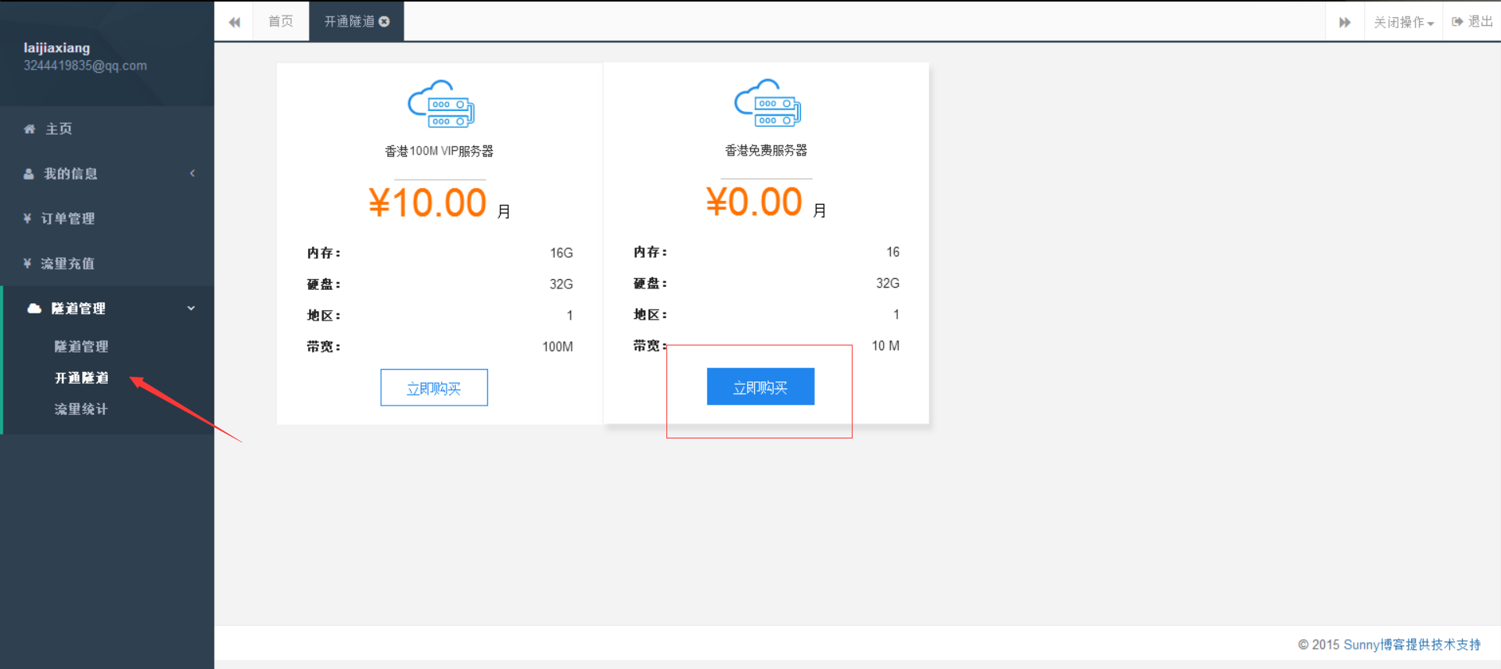Click the ¥10.00 price

[428, 203]
